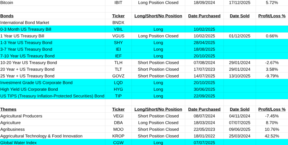The width and height of the screenshot is (288, 145).
Task: Click the 0.66% profit/loss cell
Action: coord(272,36)
